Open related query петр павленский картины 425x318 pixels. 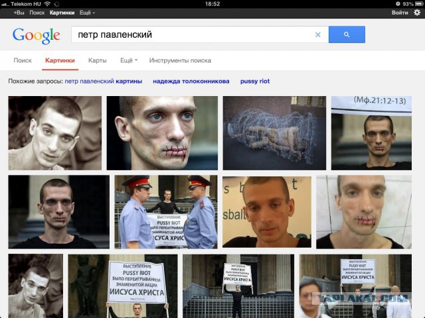click(104, 81)
